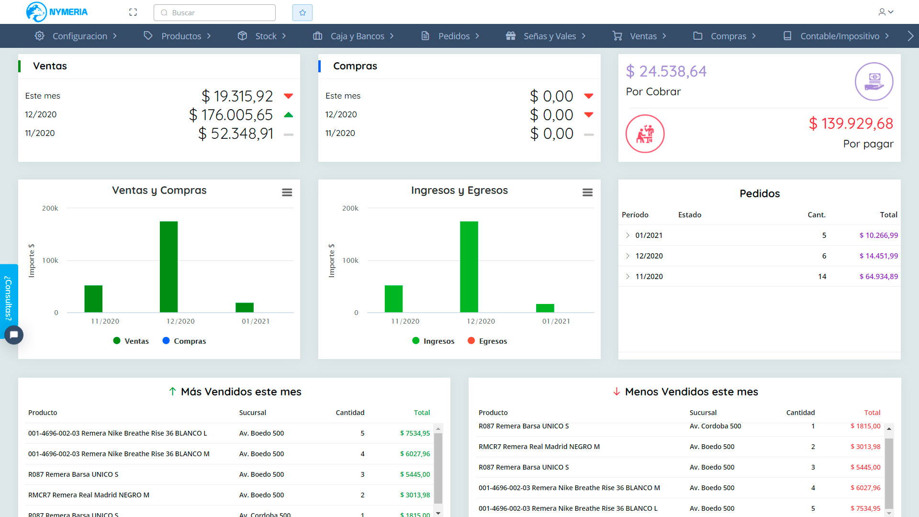Toggle fullscreen mode icon
This screenshot has width=919, height=517.
(x=133, y=12)
